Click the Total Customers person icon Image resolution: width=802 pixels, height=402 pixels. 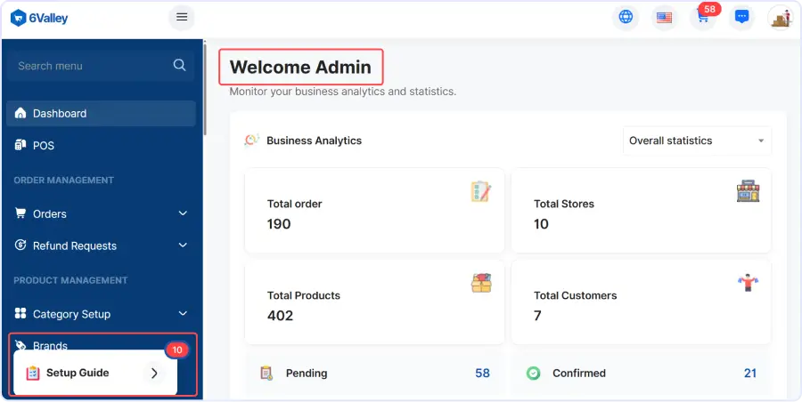(748, 283)
